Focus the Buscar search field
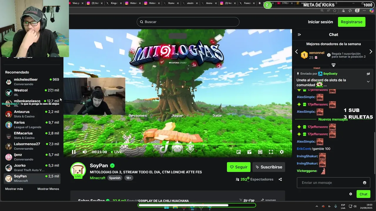 (188, 22)
